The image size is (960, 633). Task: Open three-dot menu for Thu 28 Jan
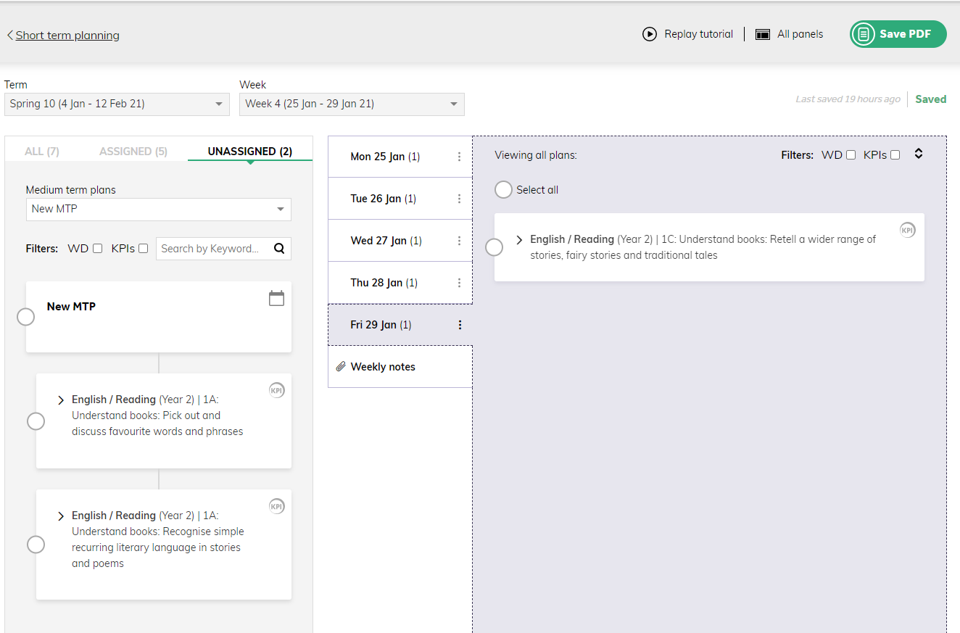tap(459, 283)
